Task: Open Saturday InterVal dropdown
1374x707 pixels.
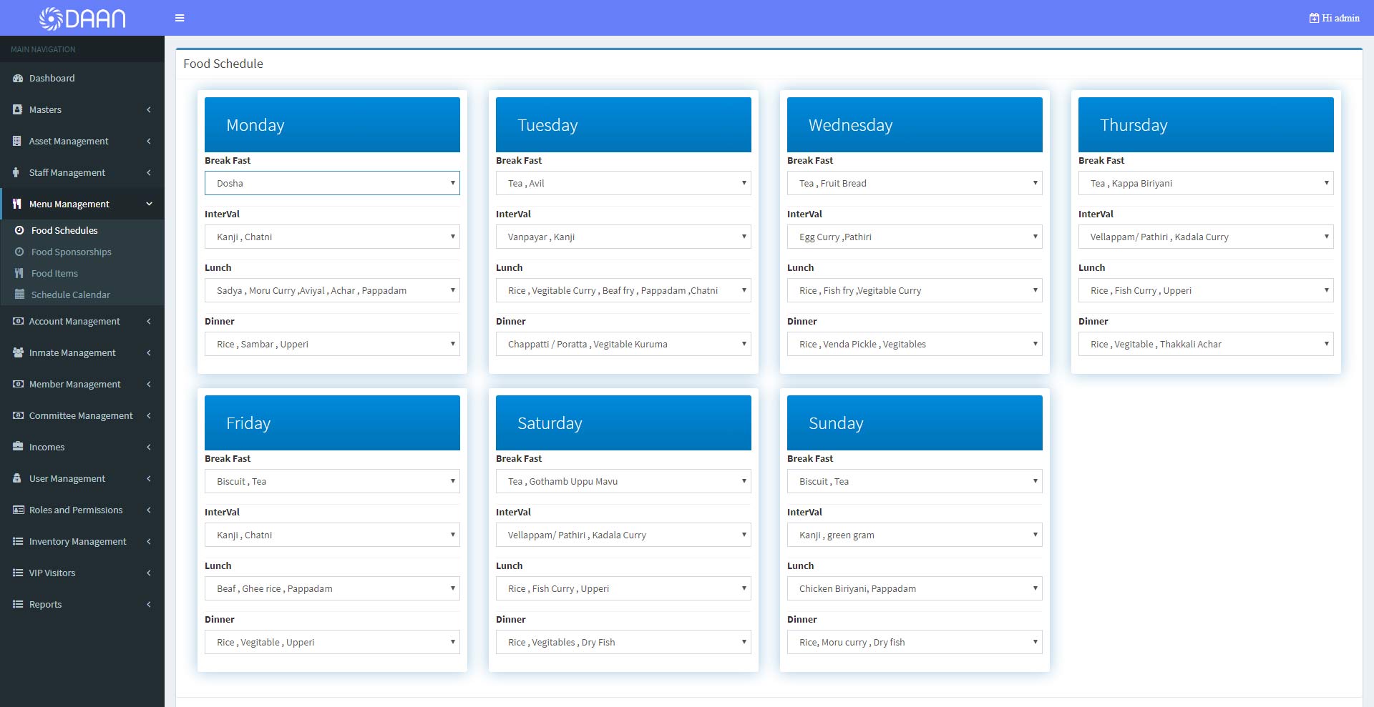Action: tap(623, 535)
